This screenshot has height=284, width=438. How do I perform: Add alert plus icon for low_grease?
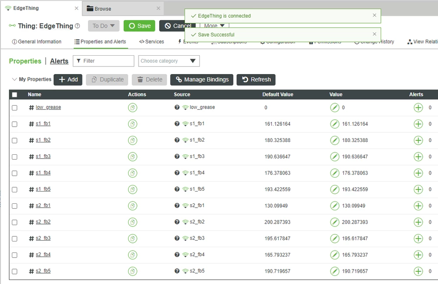pos(418,107)
